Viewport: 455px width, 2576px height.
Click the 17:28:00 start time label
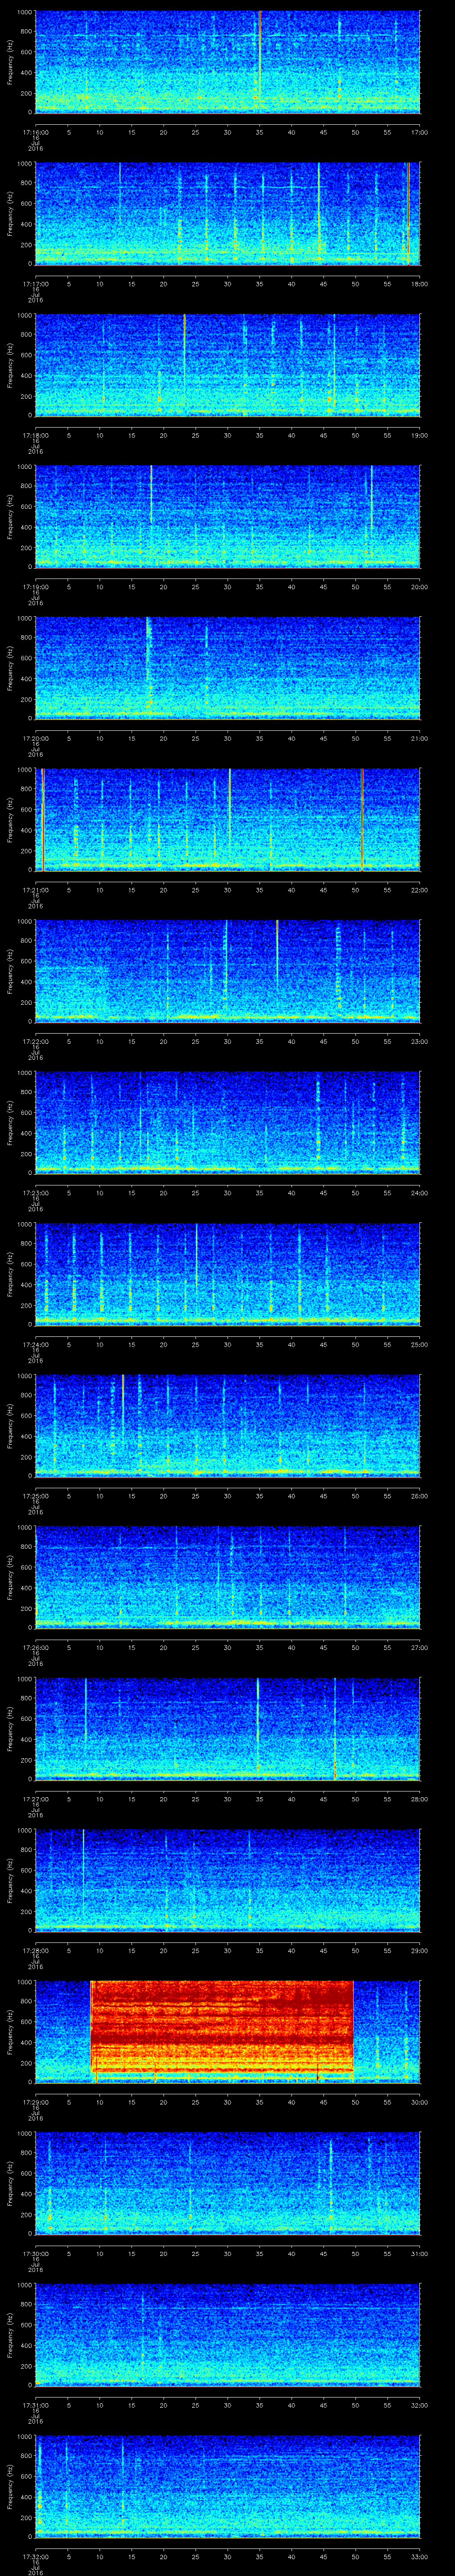point(35,1950)
